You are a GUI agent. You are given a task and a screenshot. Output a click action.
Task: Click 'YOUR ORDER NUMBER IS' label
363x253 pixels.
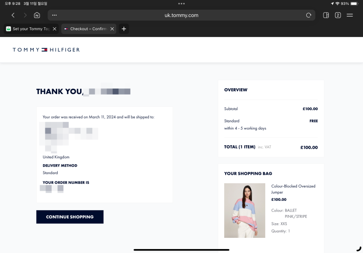pos(66,182)
